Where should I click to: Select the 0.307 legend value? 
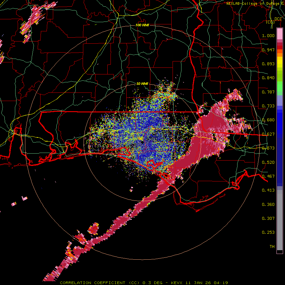[x=268, y=218]
